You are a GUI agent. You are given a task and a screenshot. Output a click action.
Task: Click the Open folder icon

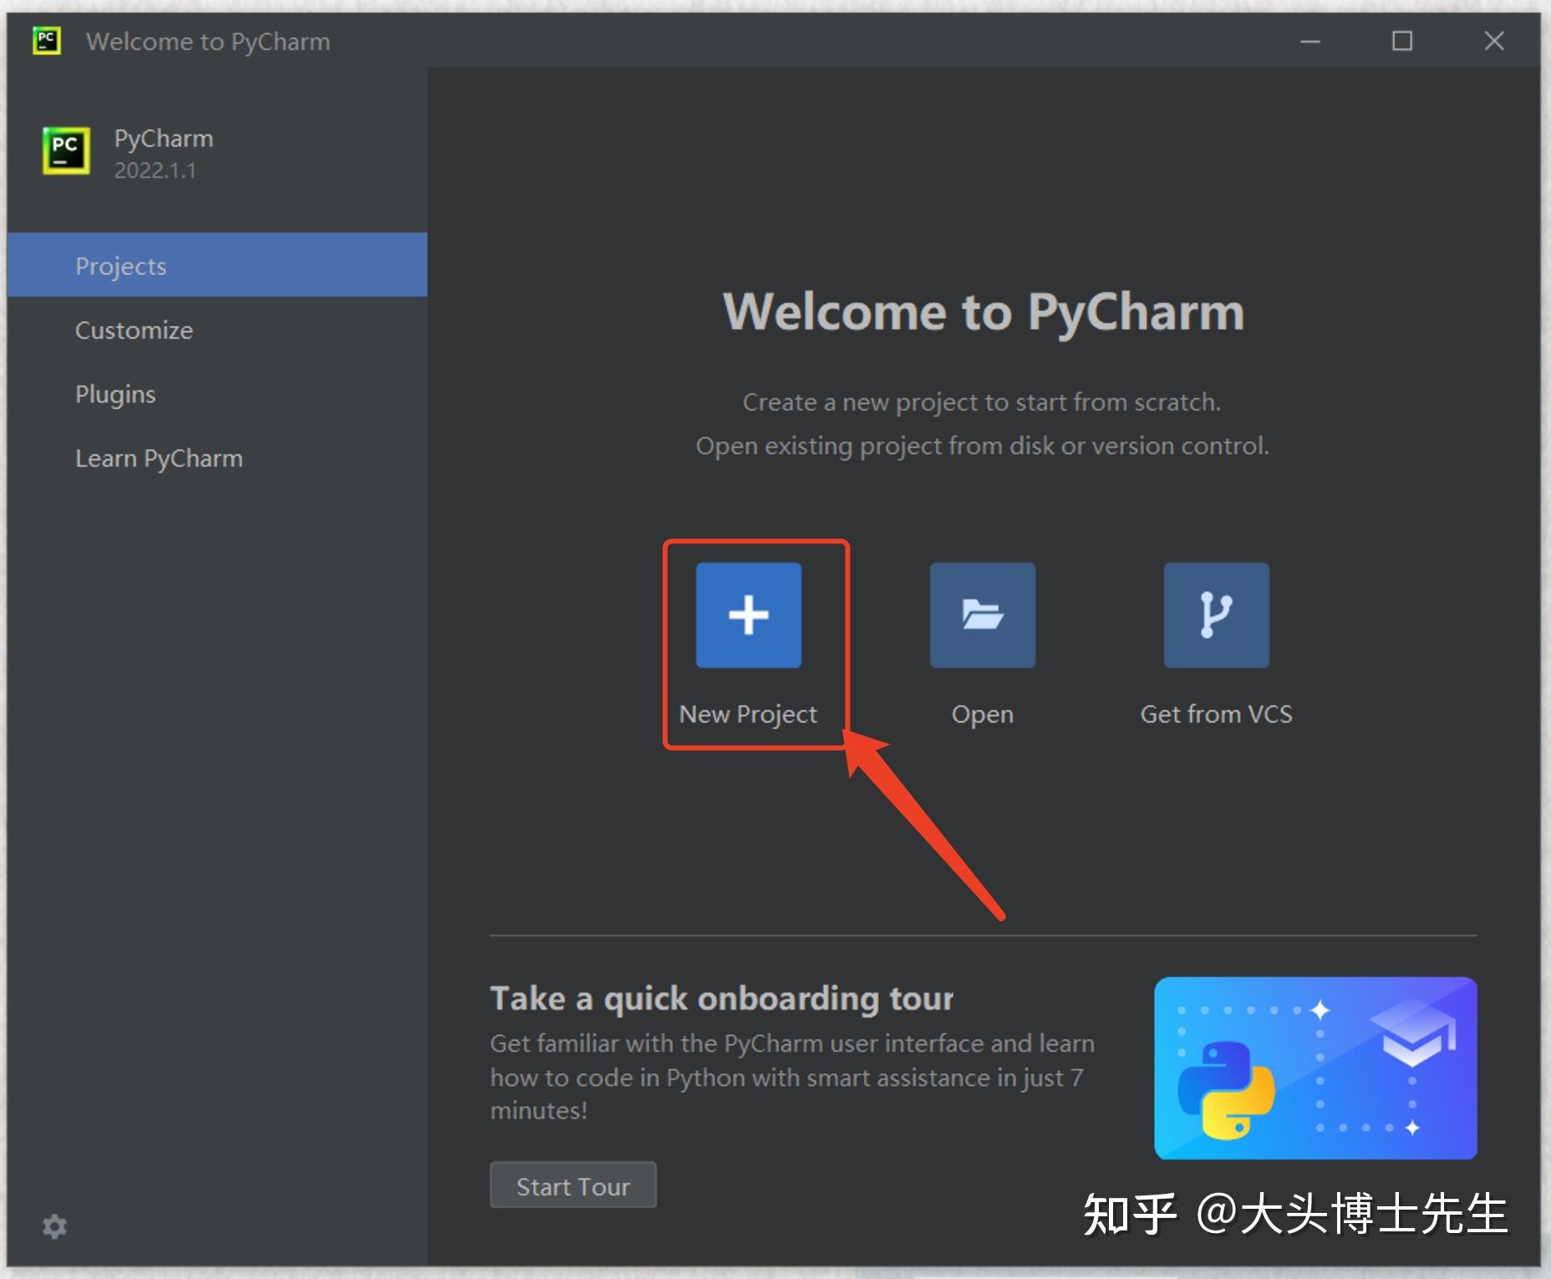[982, 615]
